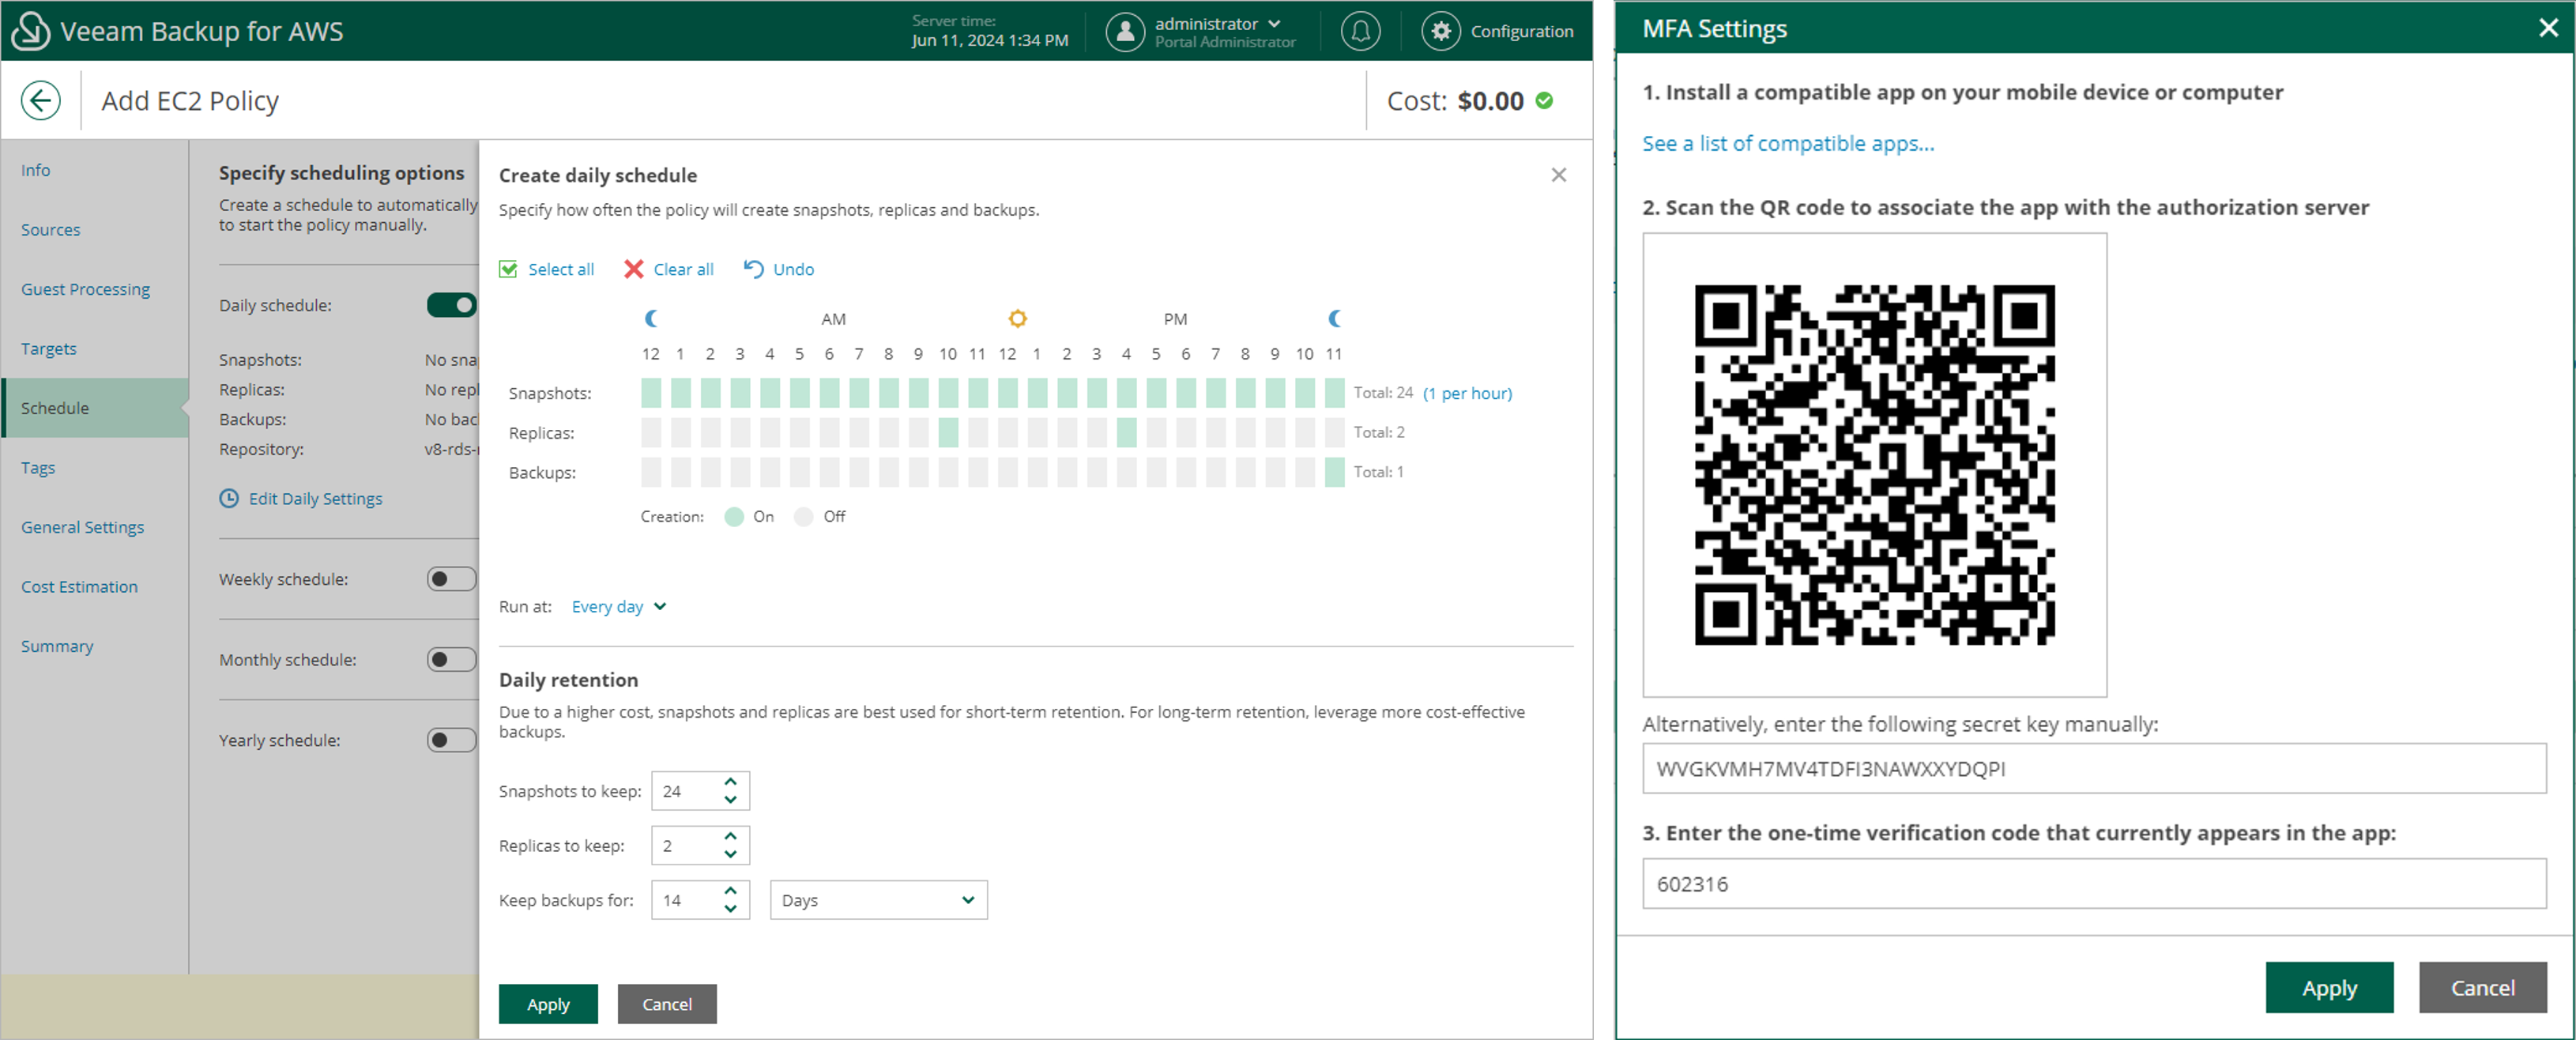The height and width of the screenshot is (1040, 2576).
Task: Open the Guest Processing step
Action: (x=85, y=289)
